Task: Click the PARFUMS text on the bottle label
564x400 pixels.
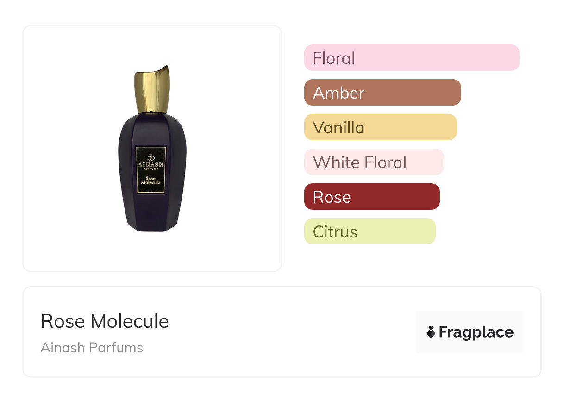Action: pos(150,169)
